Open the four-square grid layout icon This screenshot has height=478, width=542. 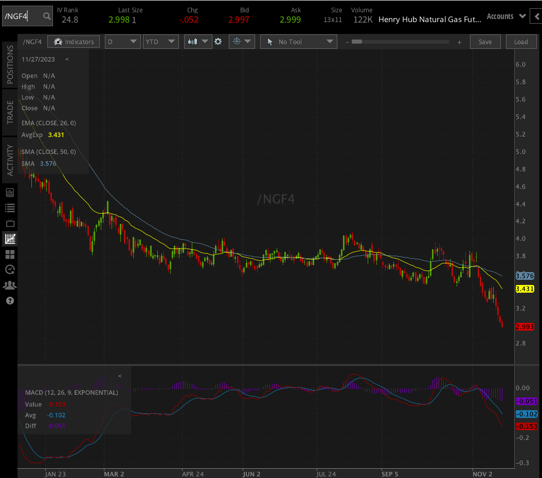(x=10, y=254)
